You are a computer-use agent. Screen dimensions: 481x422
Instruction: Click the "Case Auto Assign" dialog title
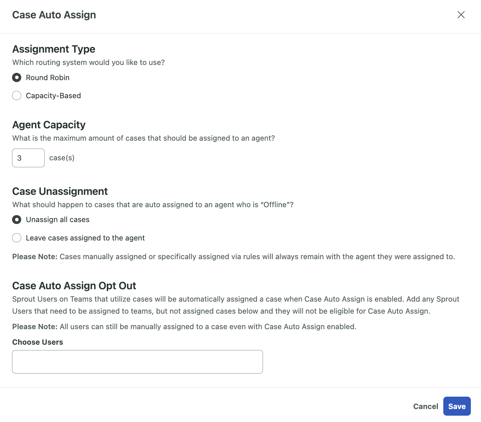[54, 15]
